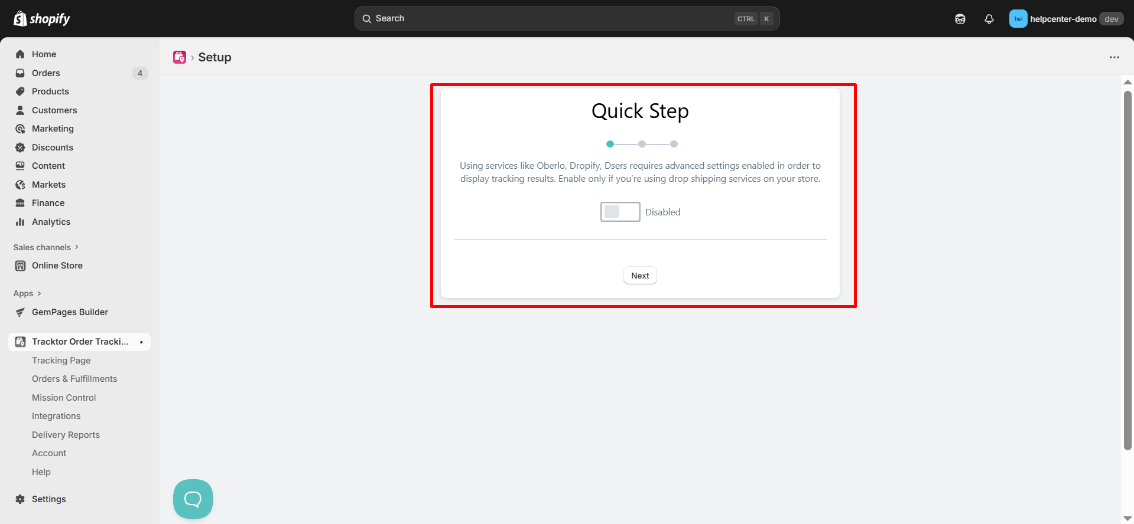Enable the drop shipping advanced settings toggle
The image size is (1134, 524).
pyautogui.click(x=620, y=212)
